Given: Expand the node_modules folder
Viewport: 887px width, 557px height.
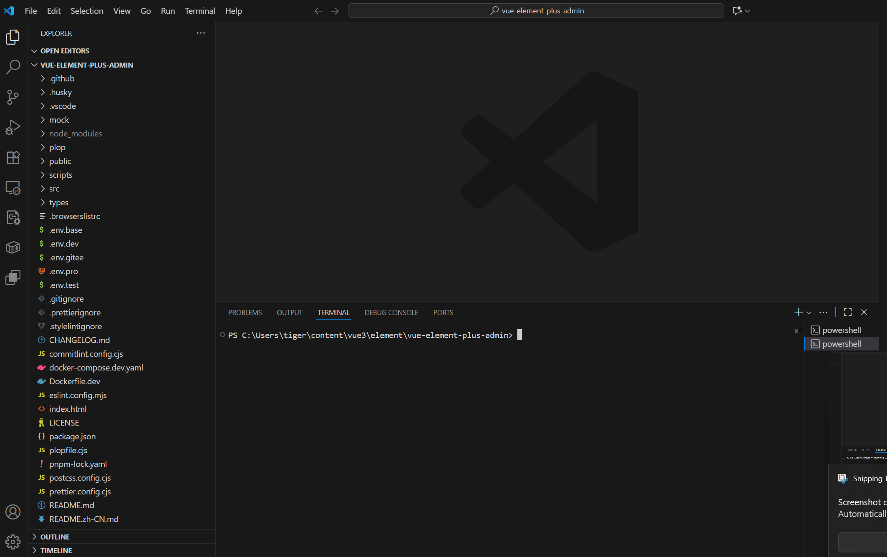Looking at the screenshot, I should (x=121, y=134).
